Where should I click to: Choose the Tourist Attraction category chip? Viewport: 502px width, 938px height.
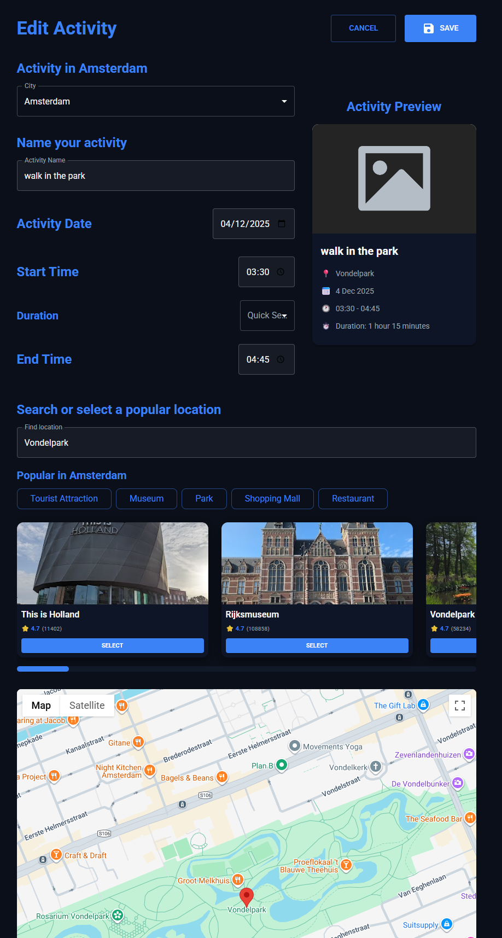(x=64, y=499)
